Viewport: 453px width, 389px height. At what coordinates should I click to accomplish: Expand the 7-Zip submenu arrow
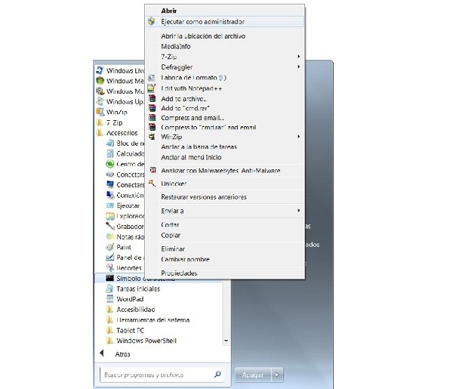[x=299, y=57]
